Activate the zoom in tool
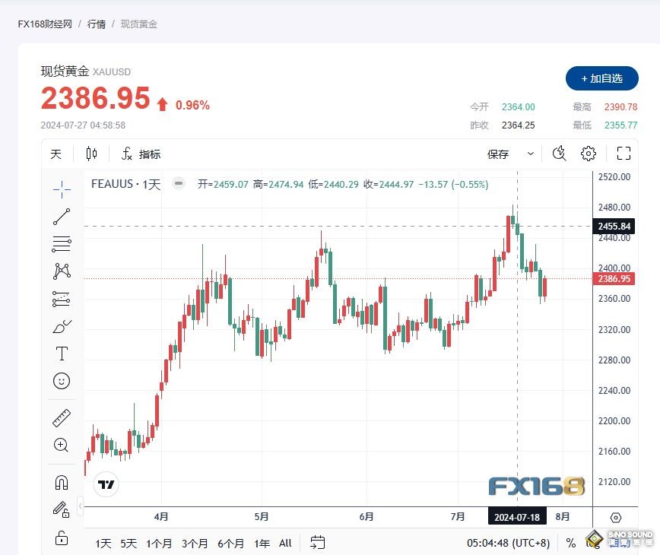Image resolution: width=660 pixels, height=555 pixels. point(62,445)
